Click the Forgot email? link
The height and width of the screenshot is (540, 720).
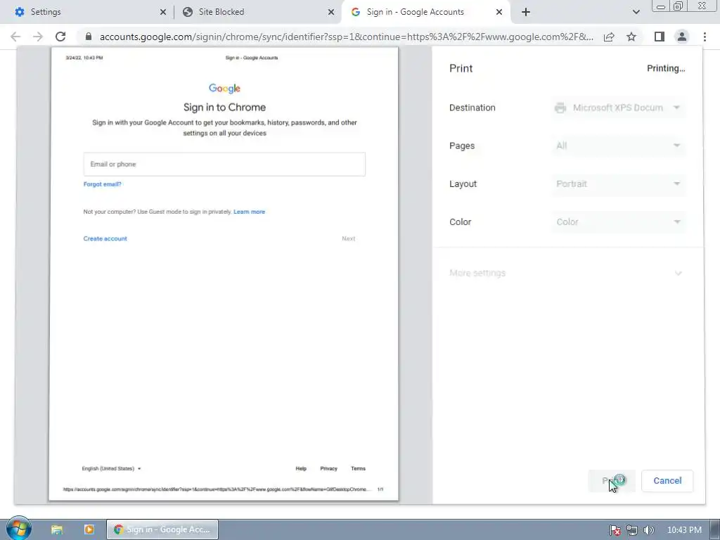point(103,184)
